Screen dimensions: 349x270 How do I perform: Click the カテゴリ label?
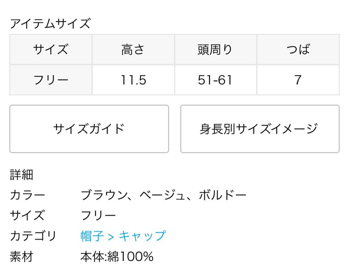point(33,236)
